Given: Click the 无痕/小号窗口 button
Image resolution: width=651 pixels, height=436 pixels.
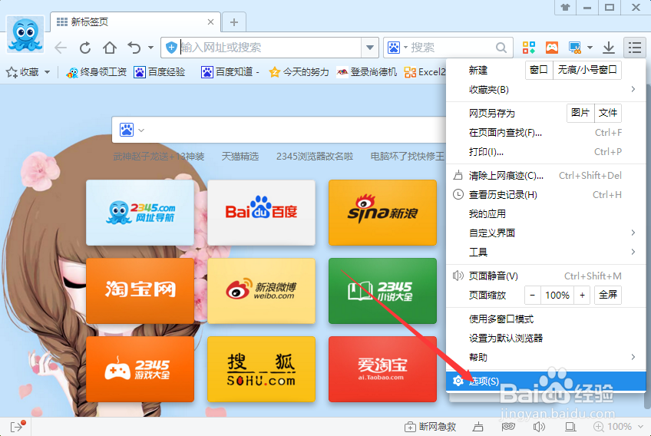Looking at the screenshot, I should [587, 70].
